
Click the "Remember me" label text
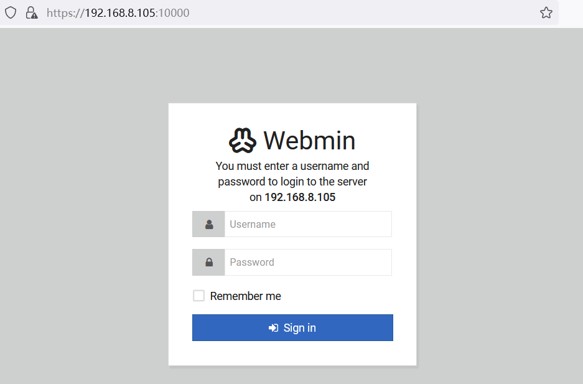click(x=245, y=296)
